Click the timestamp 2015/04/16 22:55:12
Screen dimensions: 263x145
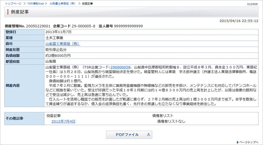[x=239, y=21]
